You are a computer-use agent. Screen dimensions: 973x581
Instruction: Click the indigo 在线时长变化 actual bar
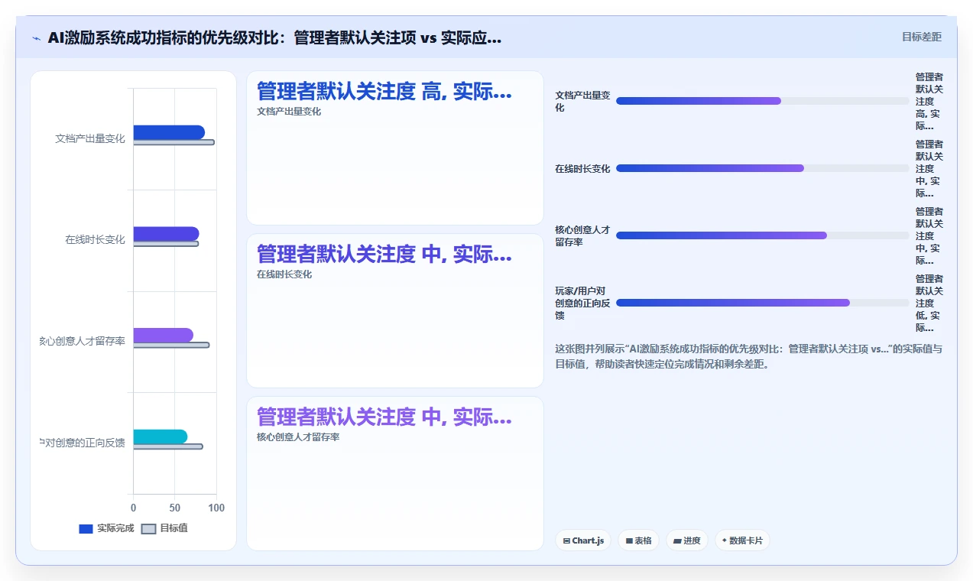click(166, 234)
